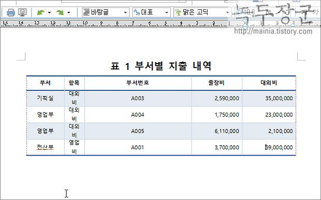The width and height of the screenshot is (321, 200).
Task: Click the 기획실 cell
Action: pyautogui.click(x=46, y=98)
